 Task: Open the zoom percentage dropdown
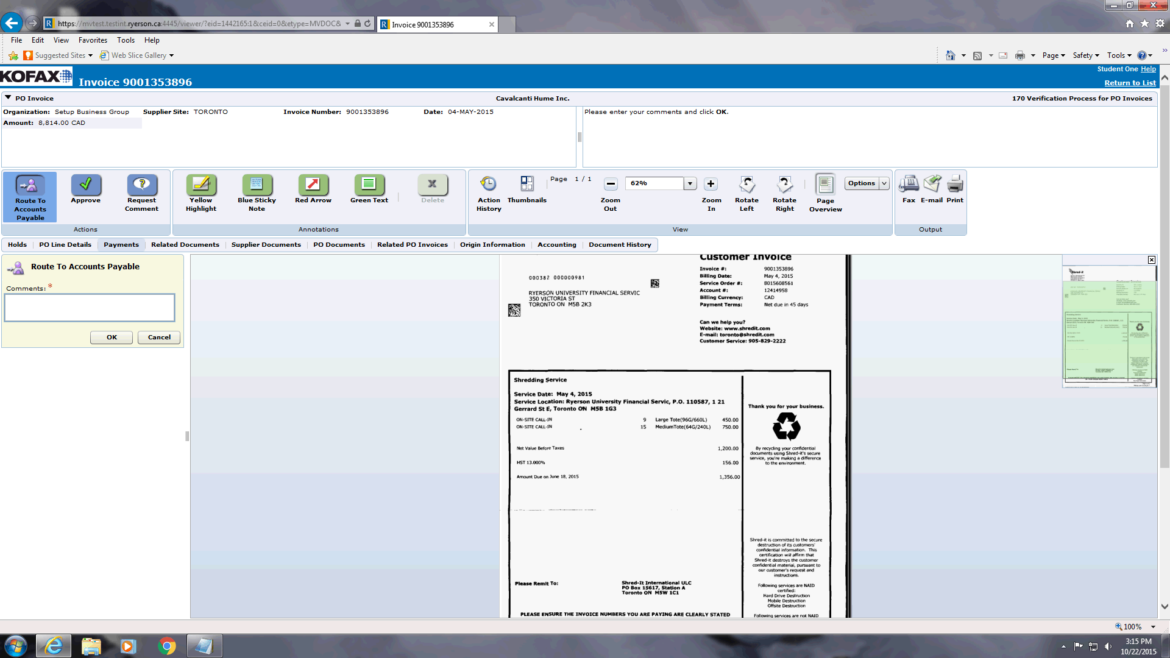690,183
